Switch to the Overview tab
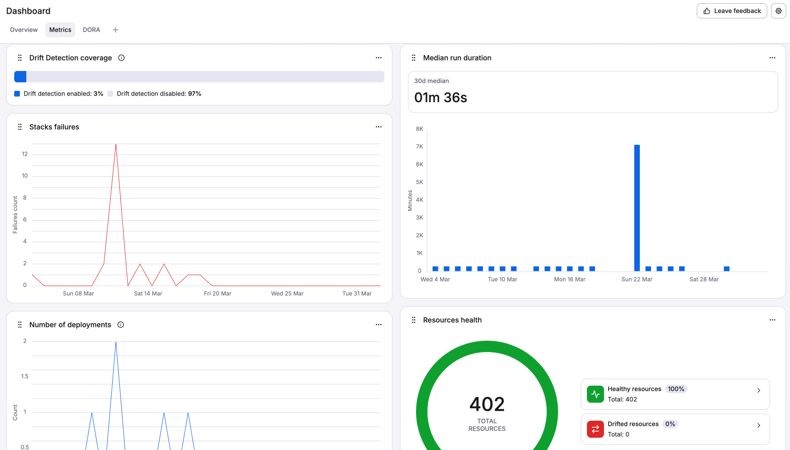Screen dimensions: 790x450 point(23,29)
